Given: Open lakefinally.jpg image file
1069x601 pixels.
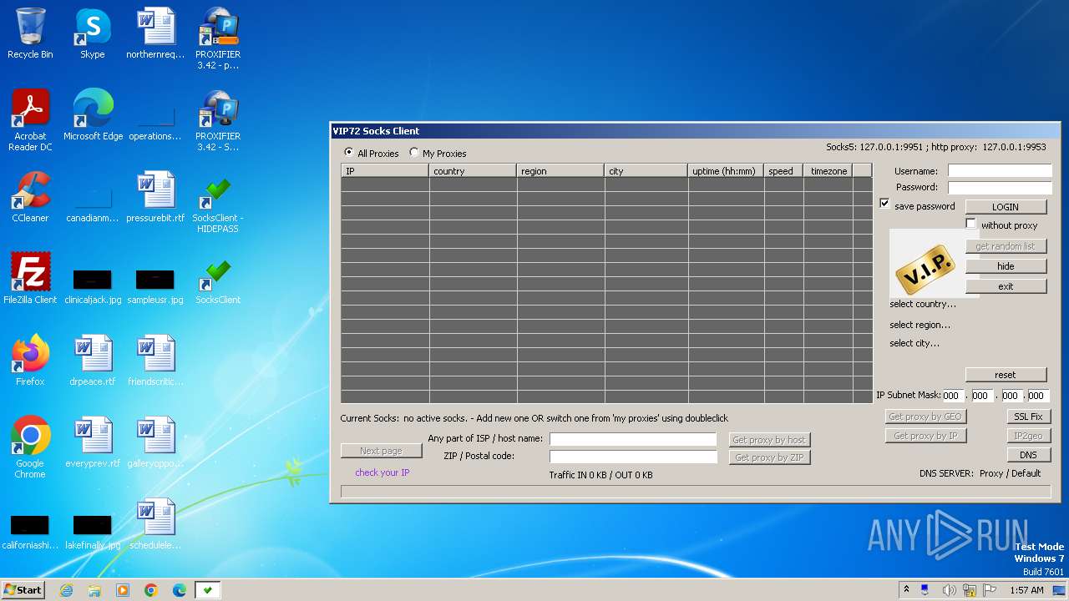Looking at the screenshot, I should [x=93, y=531].
